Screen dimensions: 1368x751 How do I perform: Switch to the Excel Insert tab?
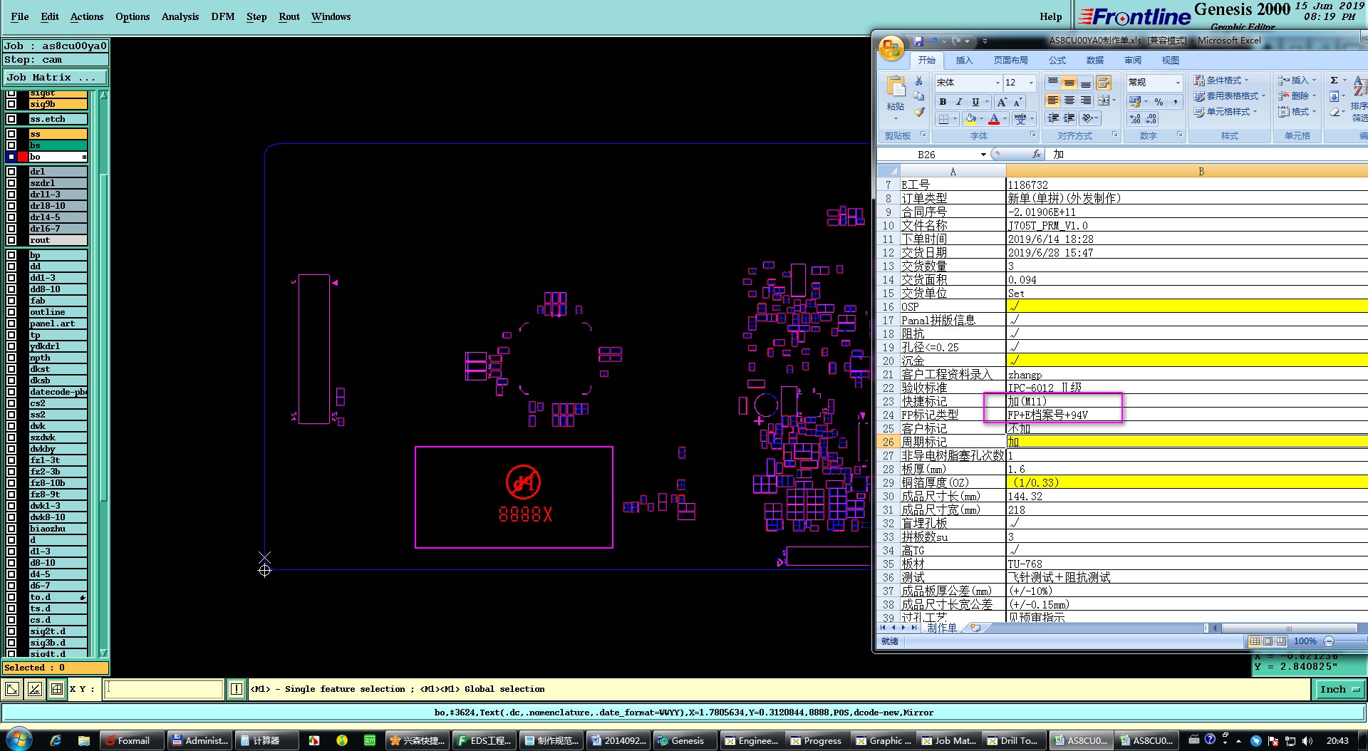964,61
